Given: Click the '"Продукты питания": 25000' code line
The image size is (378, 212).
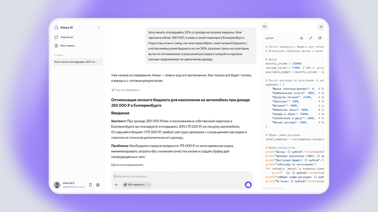Looking at the screenshot, I should (x=291, y=97).
